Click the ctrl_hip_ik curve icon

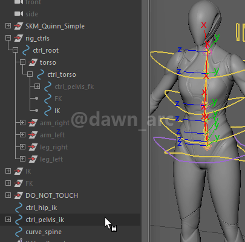click(19, 208)
